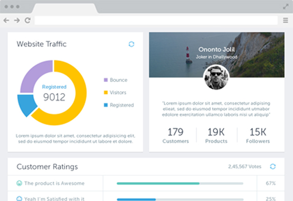
Task: Reload the page with the refresh icon
Action: pyautogui.click(x=28, y=20)
